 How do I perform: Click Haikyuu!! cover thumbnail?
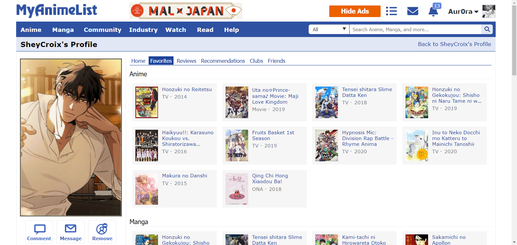click(x=147, y=146)
